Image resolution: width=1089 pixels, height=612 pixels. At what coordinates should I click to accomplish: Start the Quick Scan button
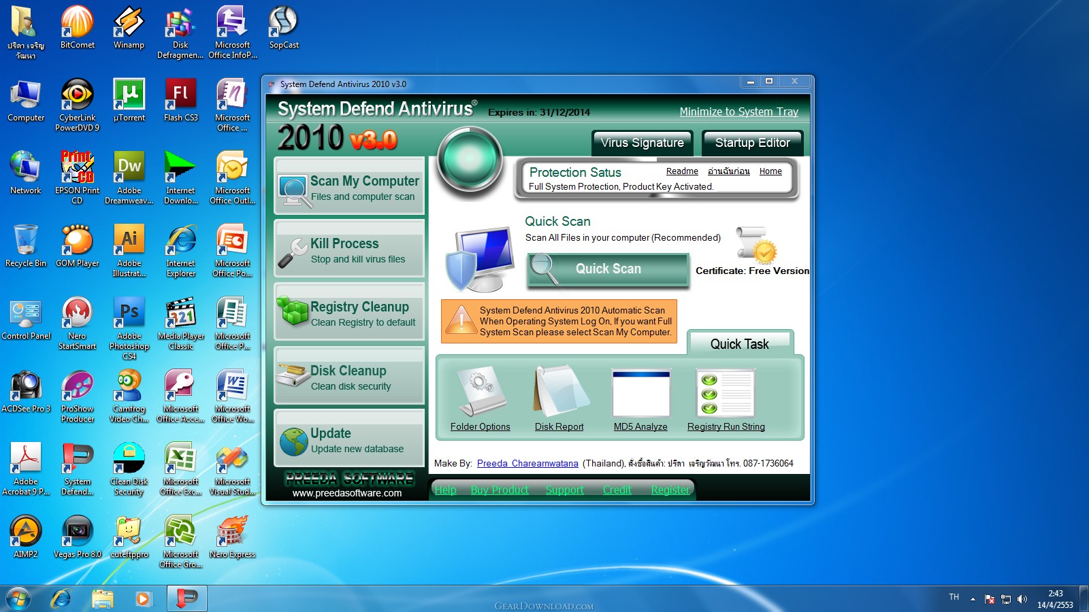pyautogui.click(x=608, y=269)
